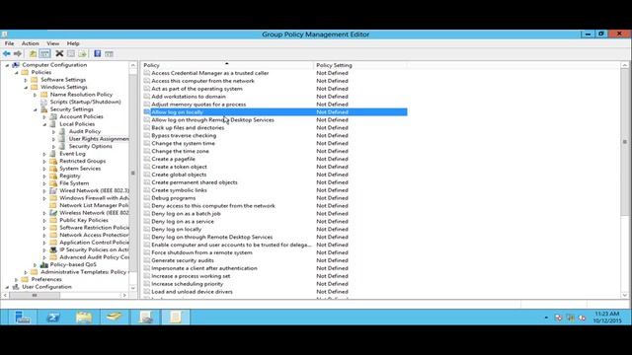This screenshot has width=632, height=355.
Task: Click the User Configuration node icon
Action: point(16,287)
